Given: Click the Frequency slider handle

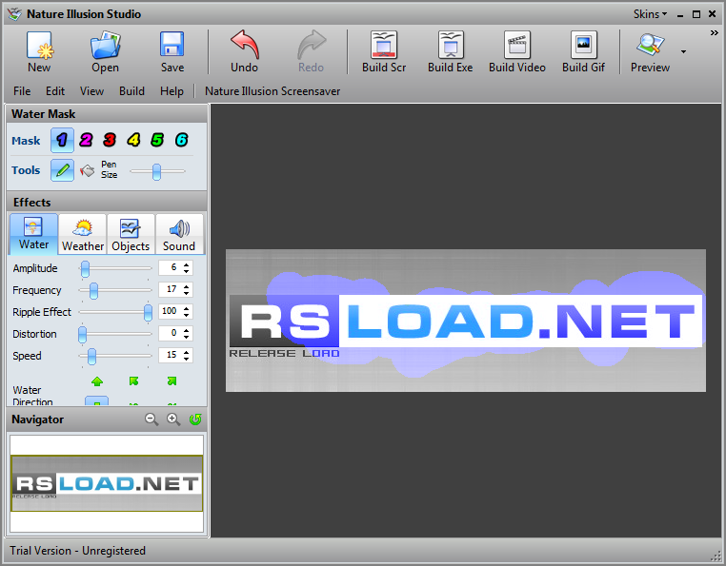Looking at the screenshot, I should coord(93,291).
